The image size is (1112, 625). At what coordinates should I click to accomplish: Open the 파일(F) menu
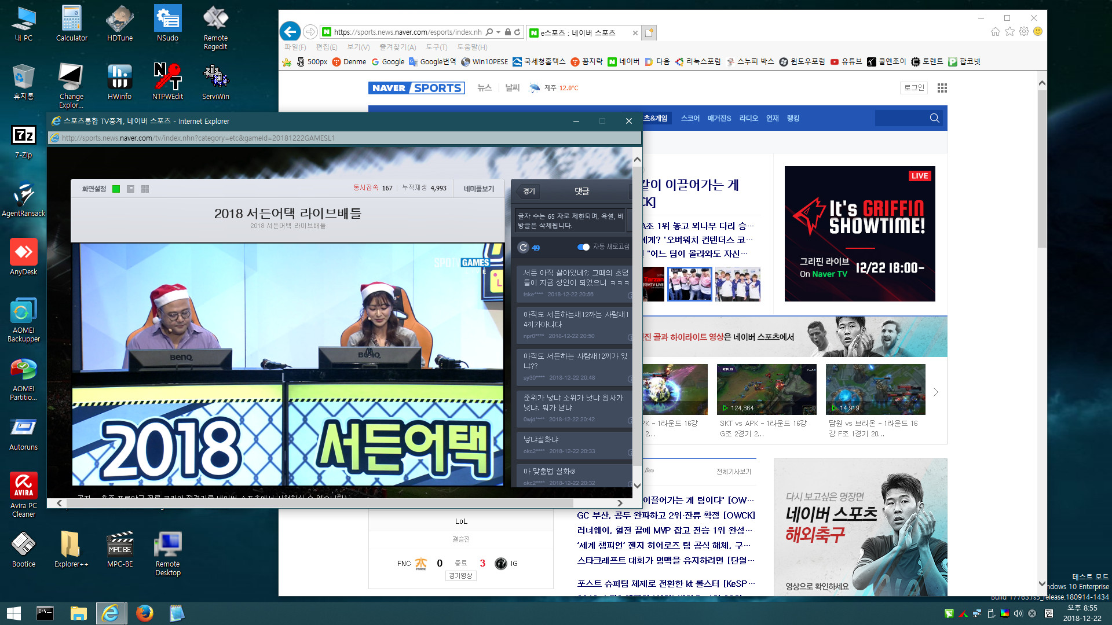(x=295, y=47)
